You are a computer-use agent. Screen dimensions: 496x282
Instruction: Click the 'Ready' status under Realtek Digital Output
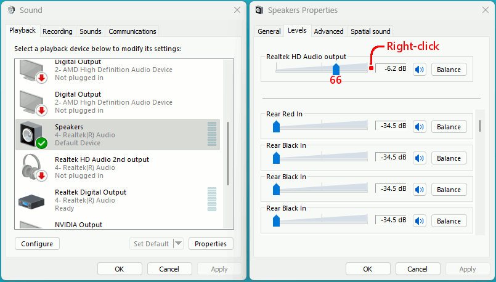(x=65, y=208)
